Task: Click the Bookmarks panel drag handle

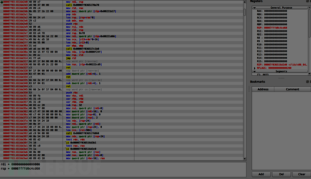Action: pos(249,89)
